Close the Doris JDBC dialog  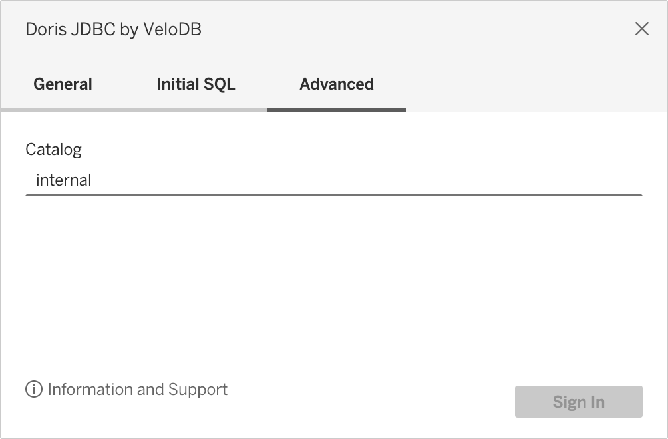point(641,29)
